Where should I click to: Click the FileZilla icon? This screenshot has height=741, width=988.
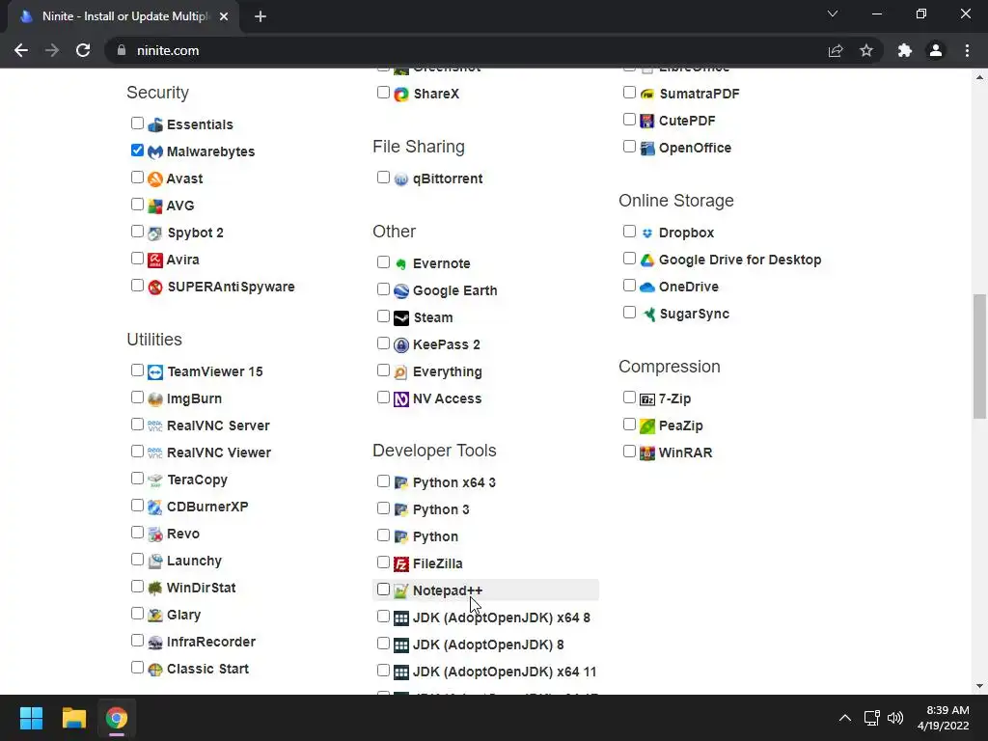[401, 563]
